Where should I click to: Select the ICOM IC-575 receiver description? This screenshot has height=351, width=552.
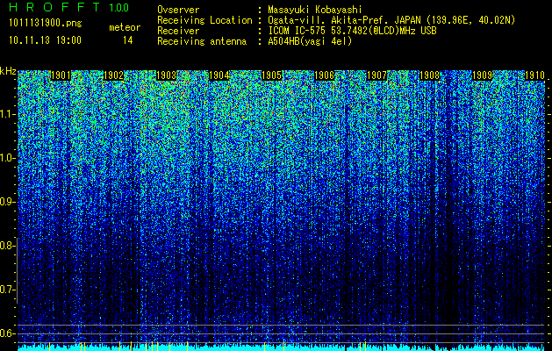click(x=353, y=31)
